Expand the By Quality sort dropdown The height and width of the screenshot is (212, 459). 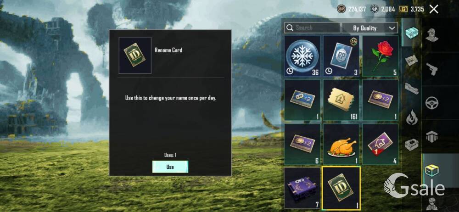click(x=370, y=28)
